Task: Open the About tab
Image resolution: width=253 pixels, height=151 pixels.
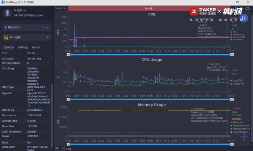Action: coord(36,47)
